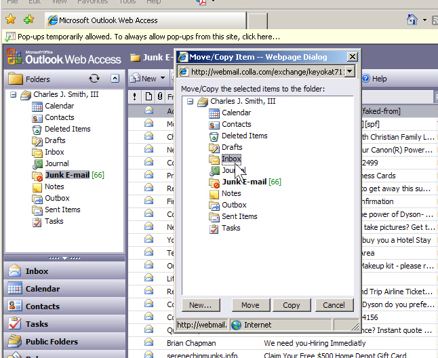This screenshot has height=358, width=438.
Task: Sort by the Importance column header
Action: 135,97
